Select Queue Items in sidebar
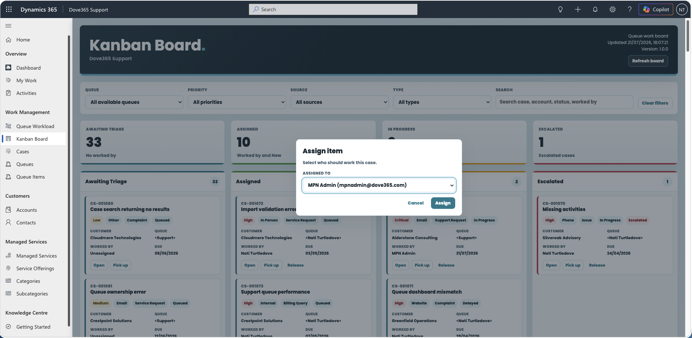The image size is (692, 338). (30, 177)
